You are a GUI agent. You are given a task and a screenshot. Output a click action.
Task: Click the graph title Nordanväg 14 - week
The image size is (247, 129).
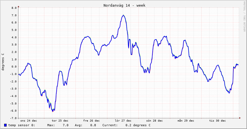(124, 5)
